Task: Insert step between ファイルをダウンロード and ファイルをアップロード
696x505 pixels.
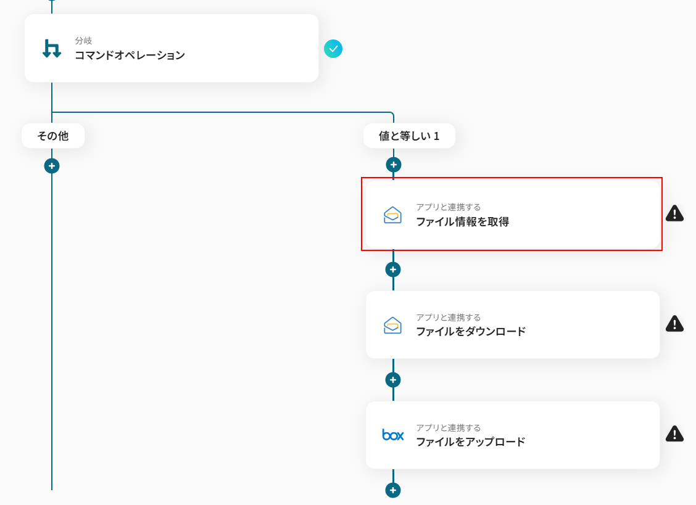Action: coord(393,380)
